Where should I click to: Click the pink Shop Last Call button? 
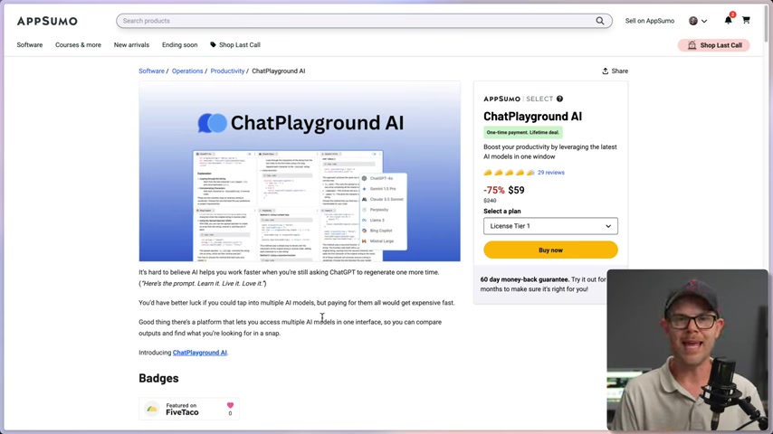click(x=714, y=45)
